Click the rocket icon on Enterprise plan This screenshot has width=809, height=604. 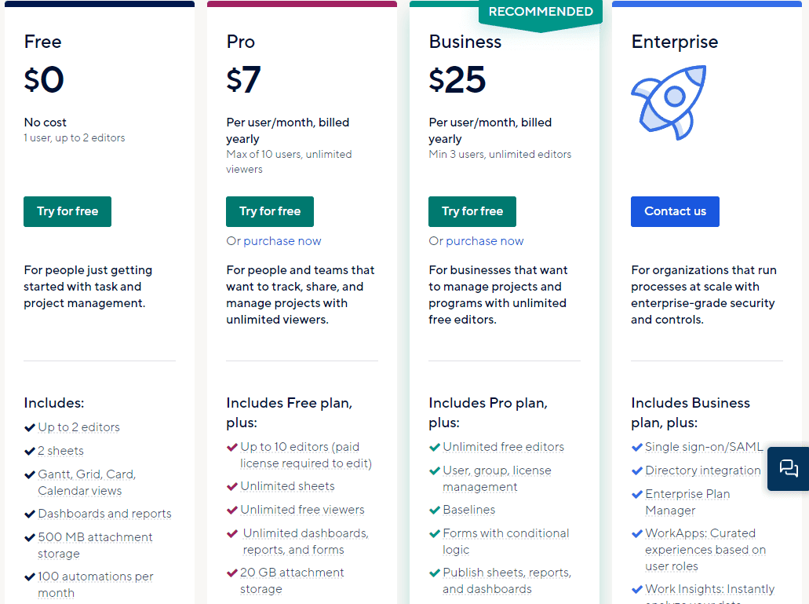click(x=668, y=101)
